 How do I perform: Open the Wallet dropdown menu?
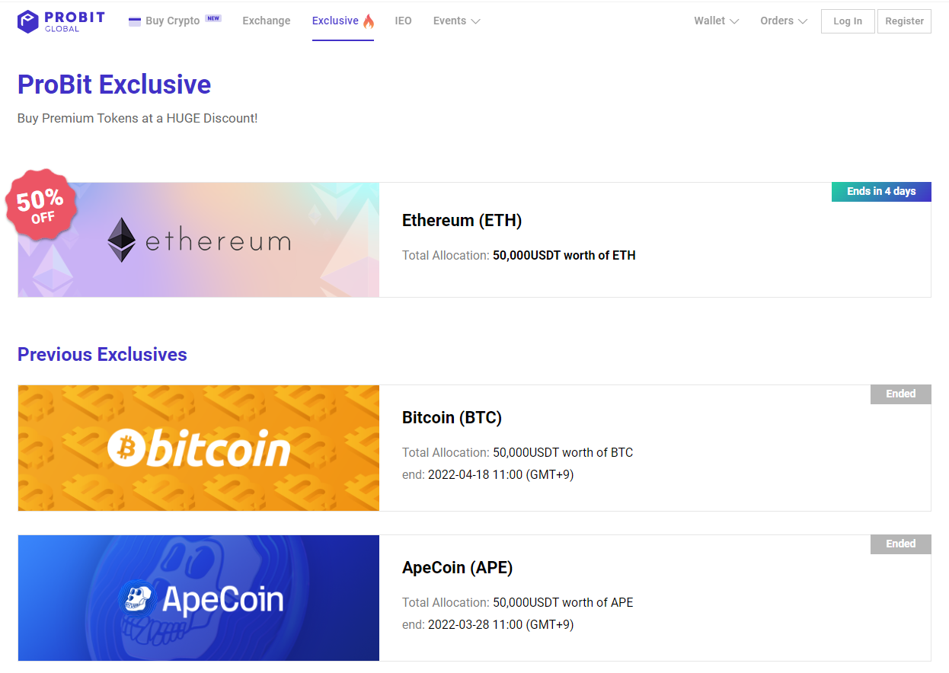point(715,21)
